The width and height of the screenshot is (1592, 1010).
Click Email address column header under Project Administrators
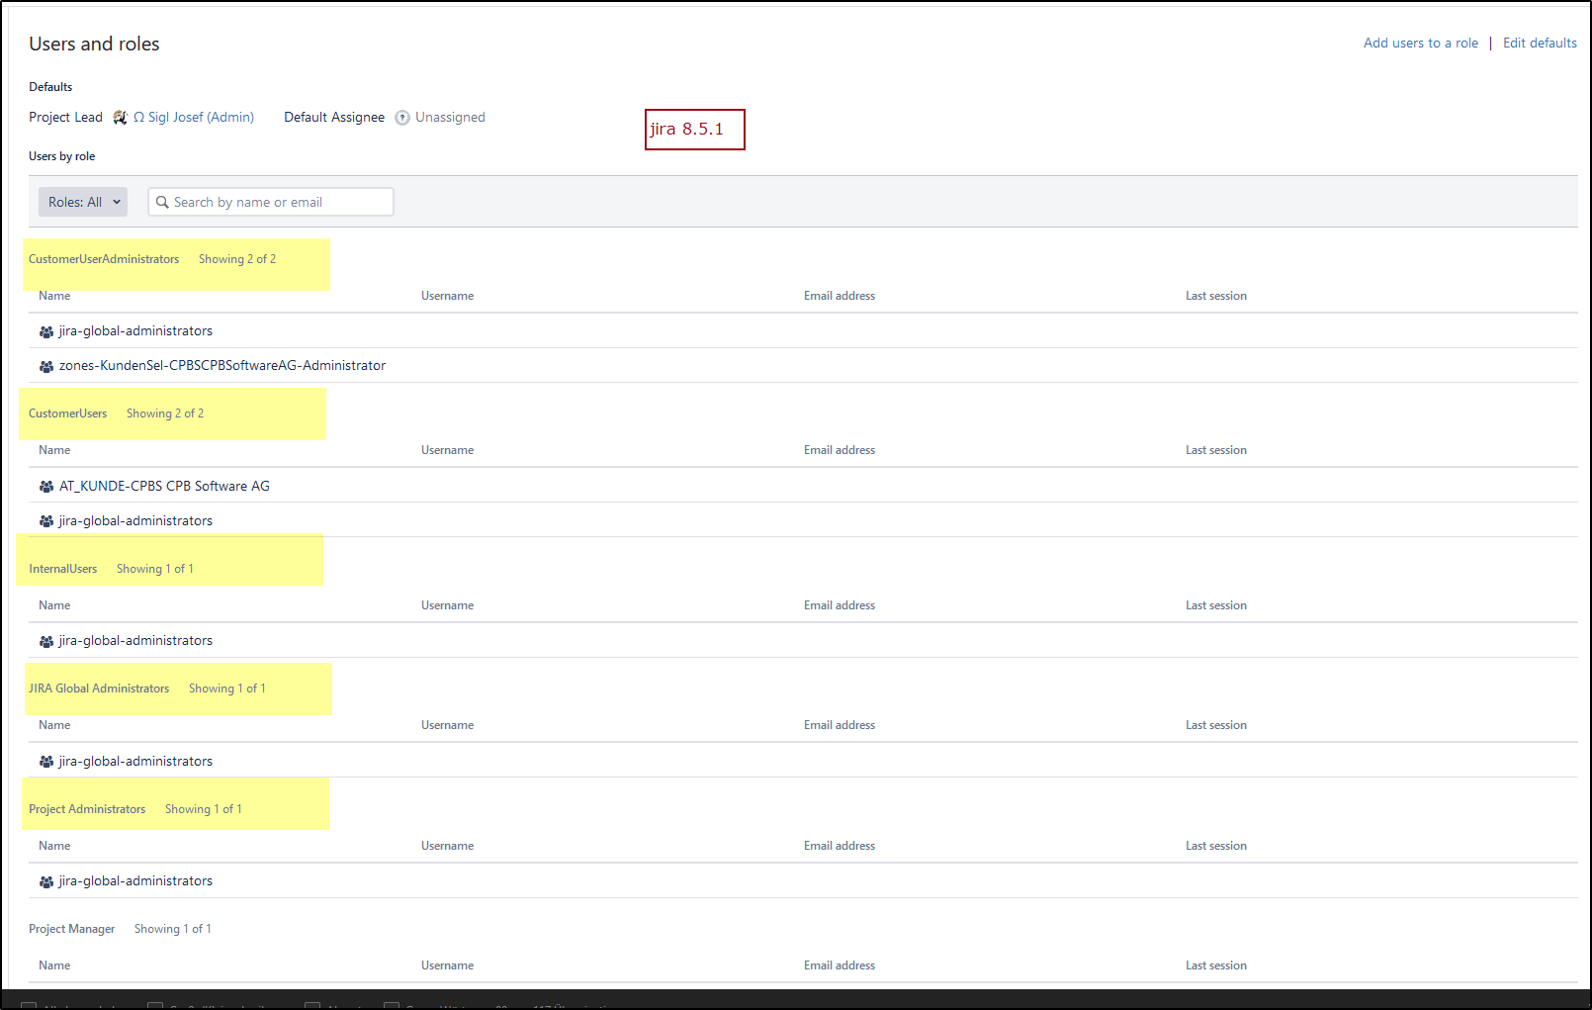840,846
